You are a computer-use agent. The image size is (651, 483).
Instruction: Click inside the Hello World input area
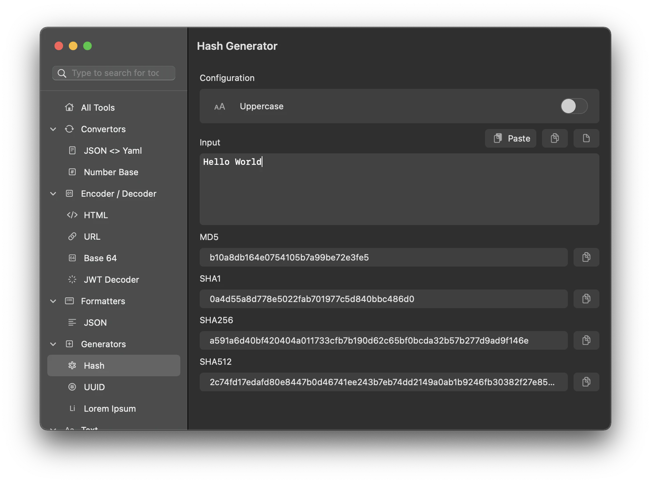point(399,189)
